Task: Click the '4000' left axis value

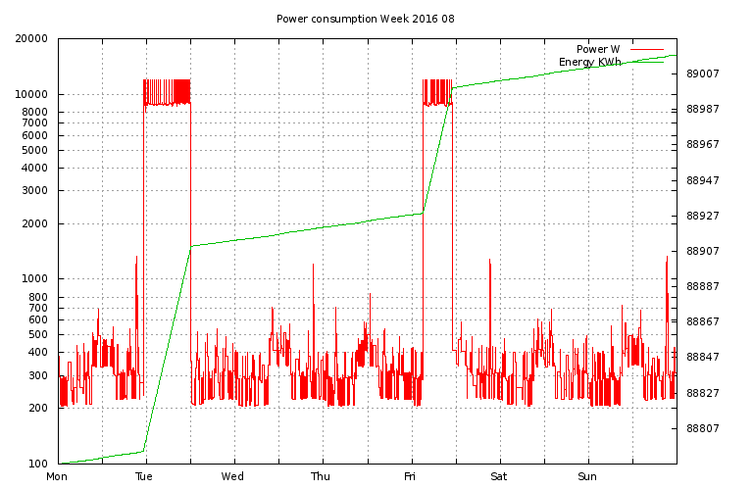Action: point(34,168)
